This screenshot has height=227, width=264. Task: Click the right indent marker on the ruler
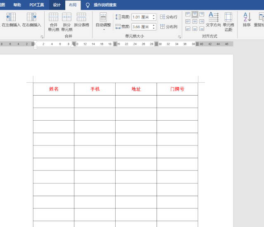(72, 46)
